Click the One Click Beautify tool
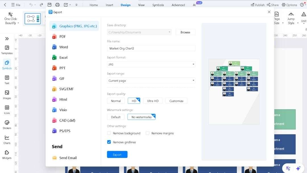Viewport: 307px width, 173px height. (x=11, y=18)
